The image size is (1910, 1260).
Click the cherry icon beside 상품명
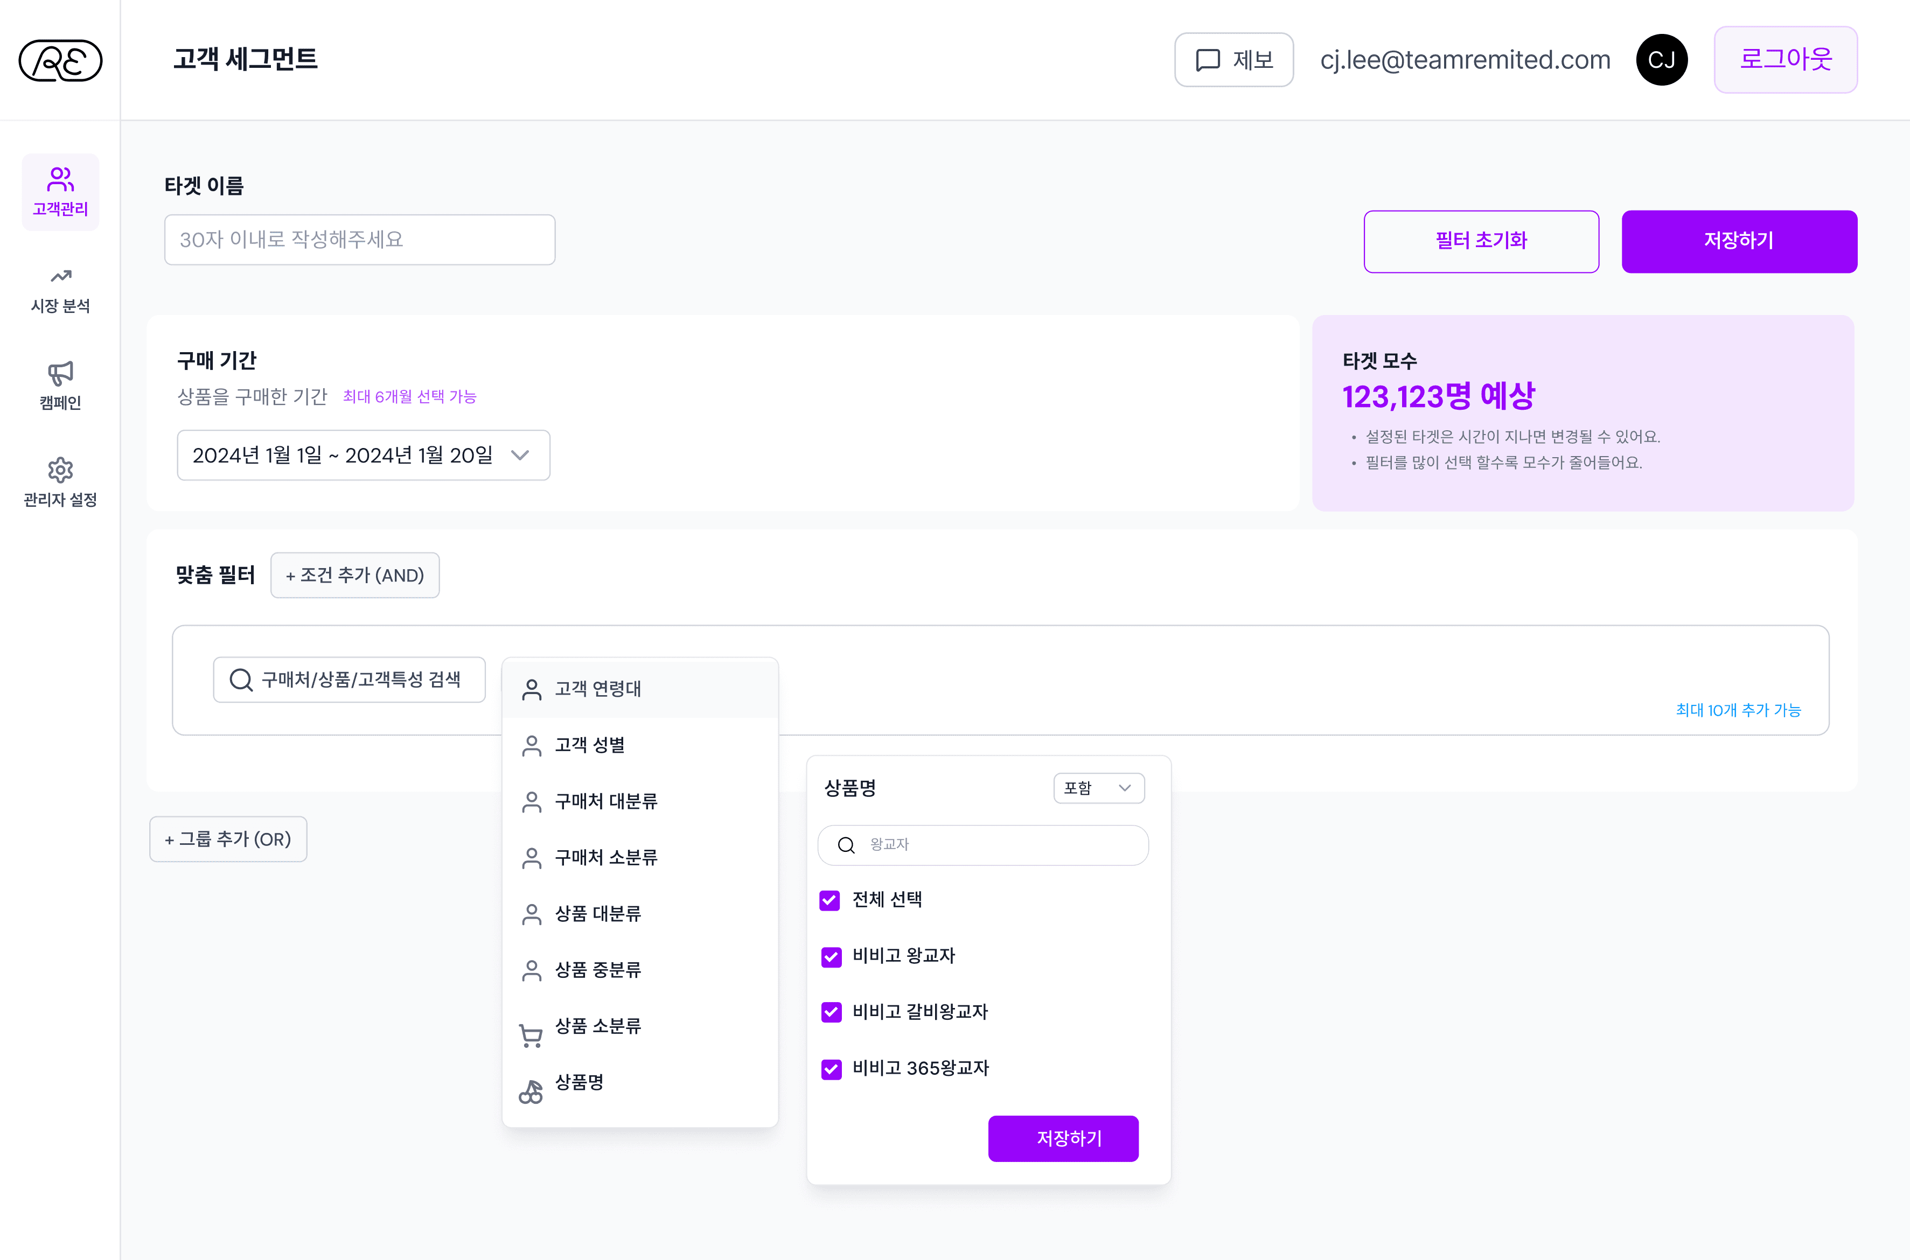click(x=531, y=1091)
